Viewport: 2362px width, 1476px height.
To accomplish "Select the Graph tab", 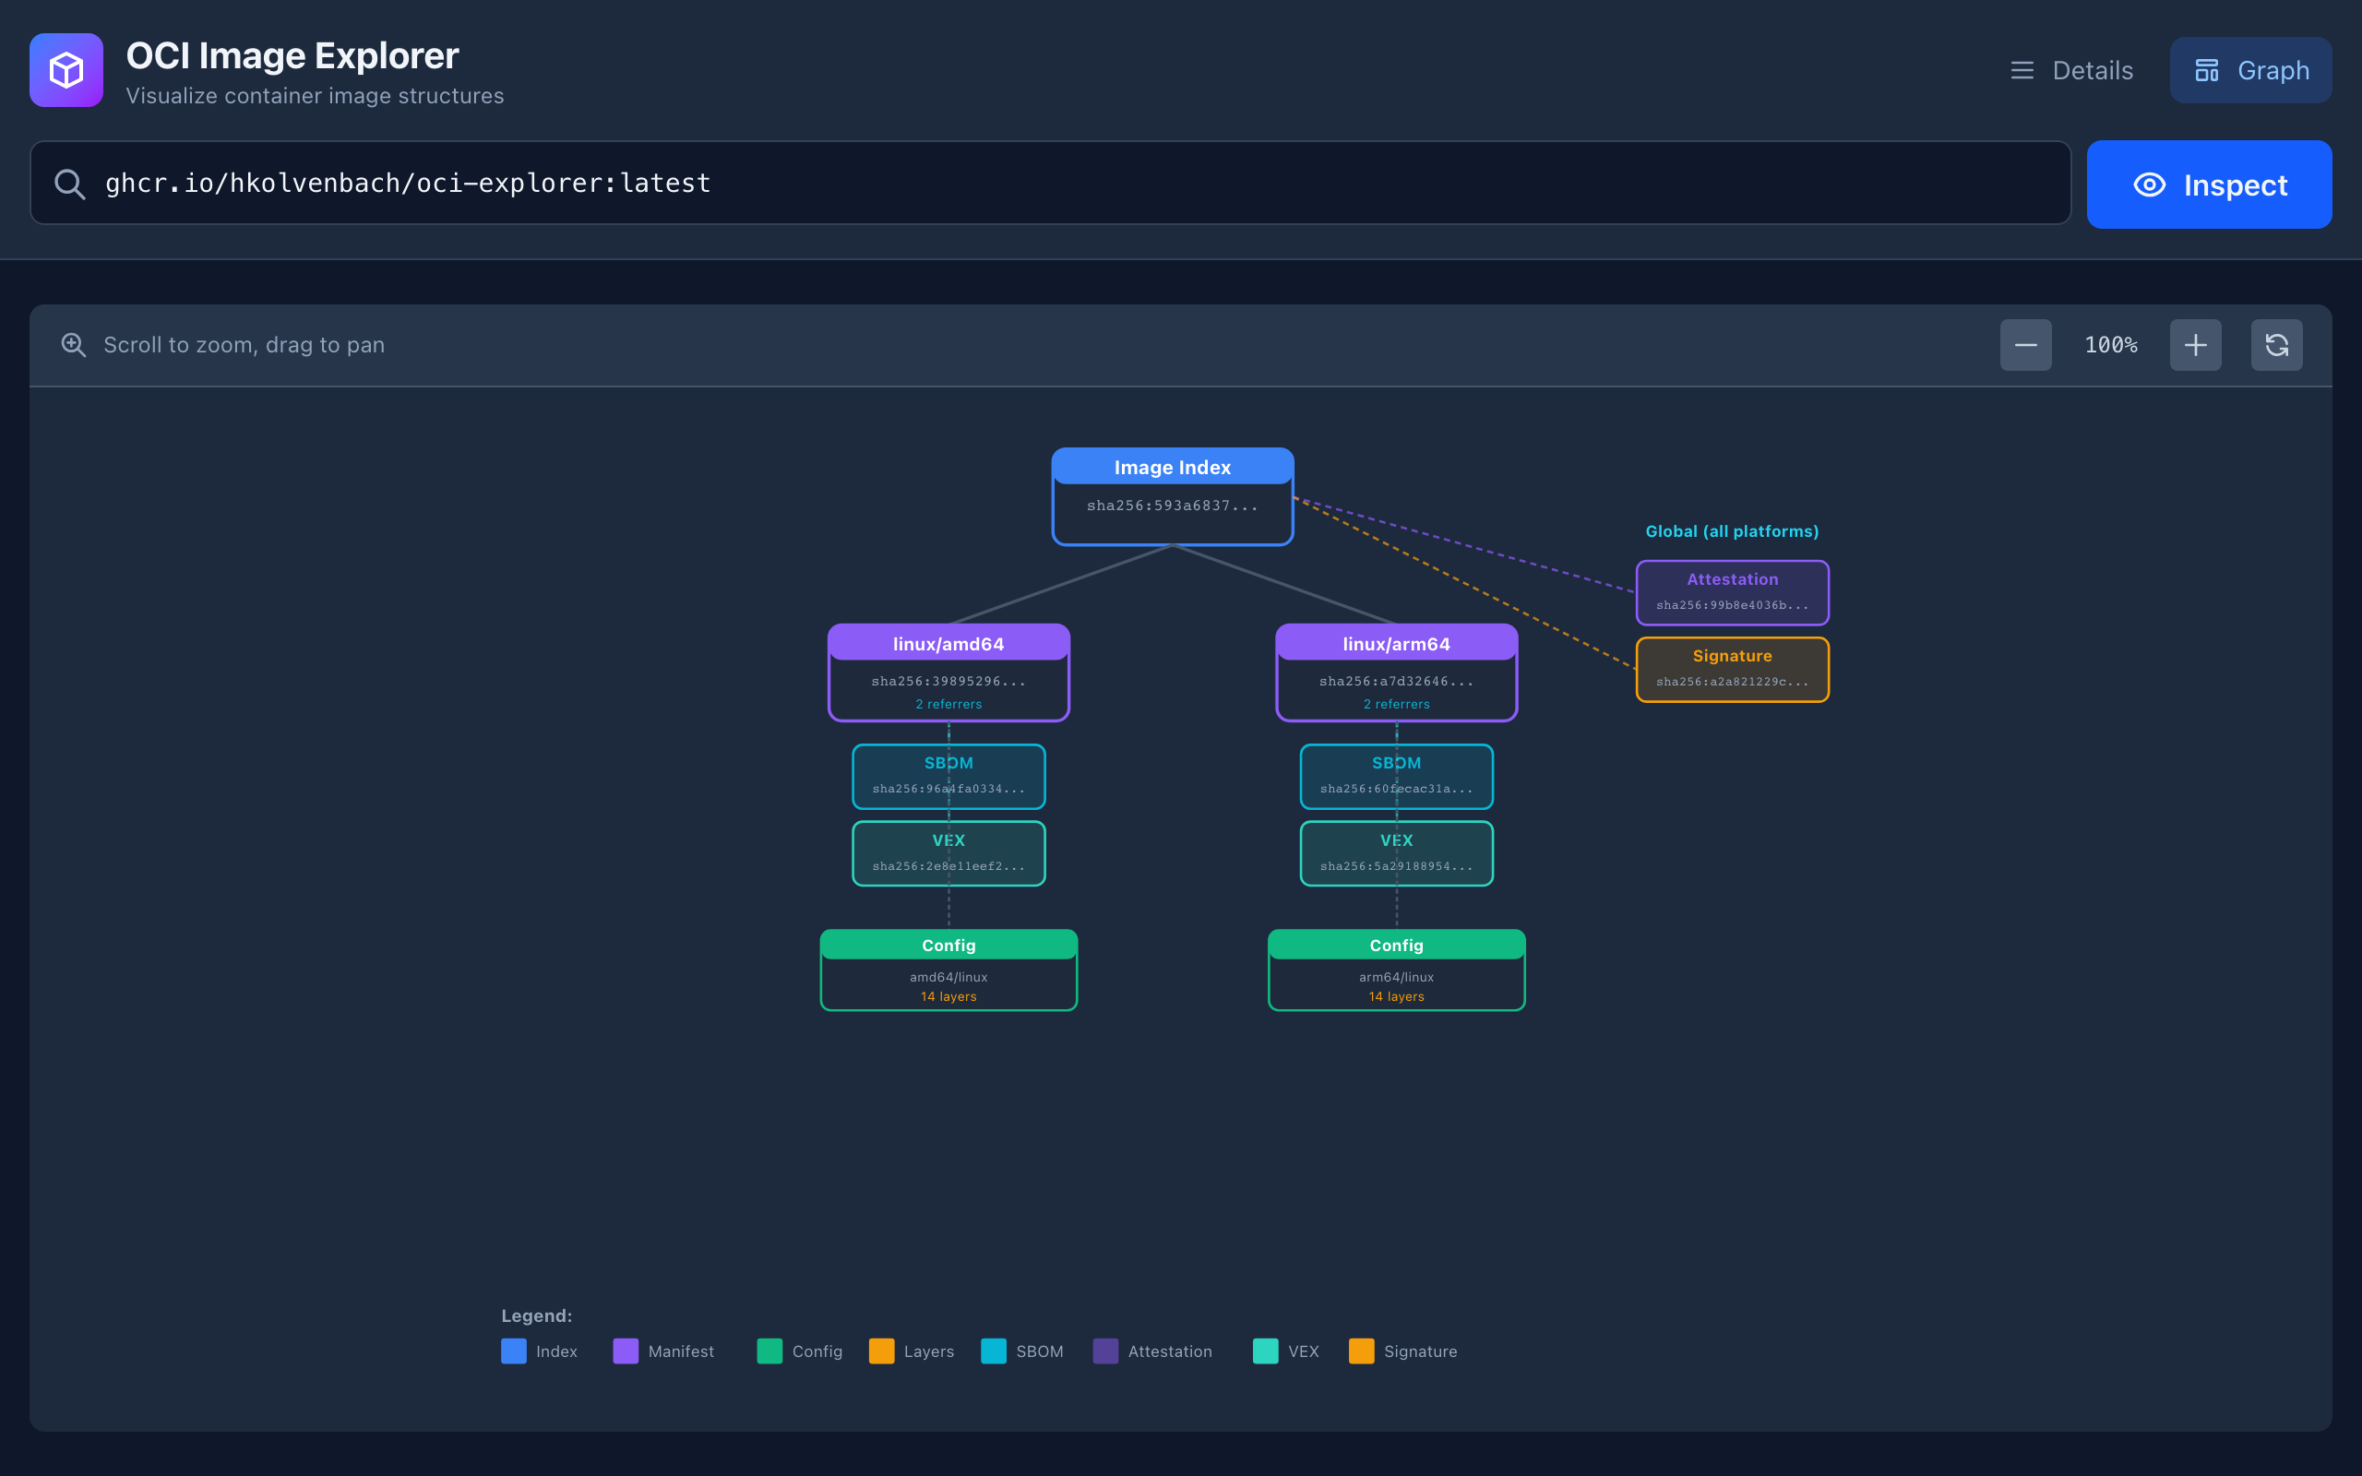I will click(2249, 69).
